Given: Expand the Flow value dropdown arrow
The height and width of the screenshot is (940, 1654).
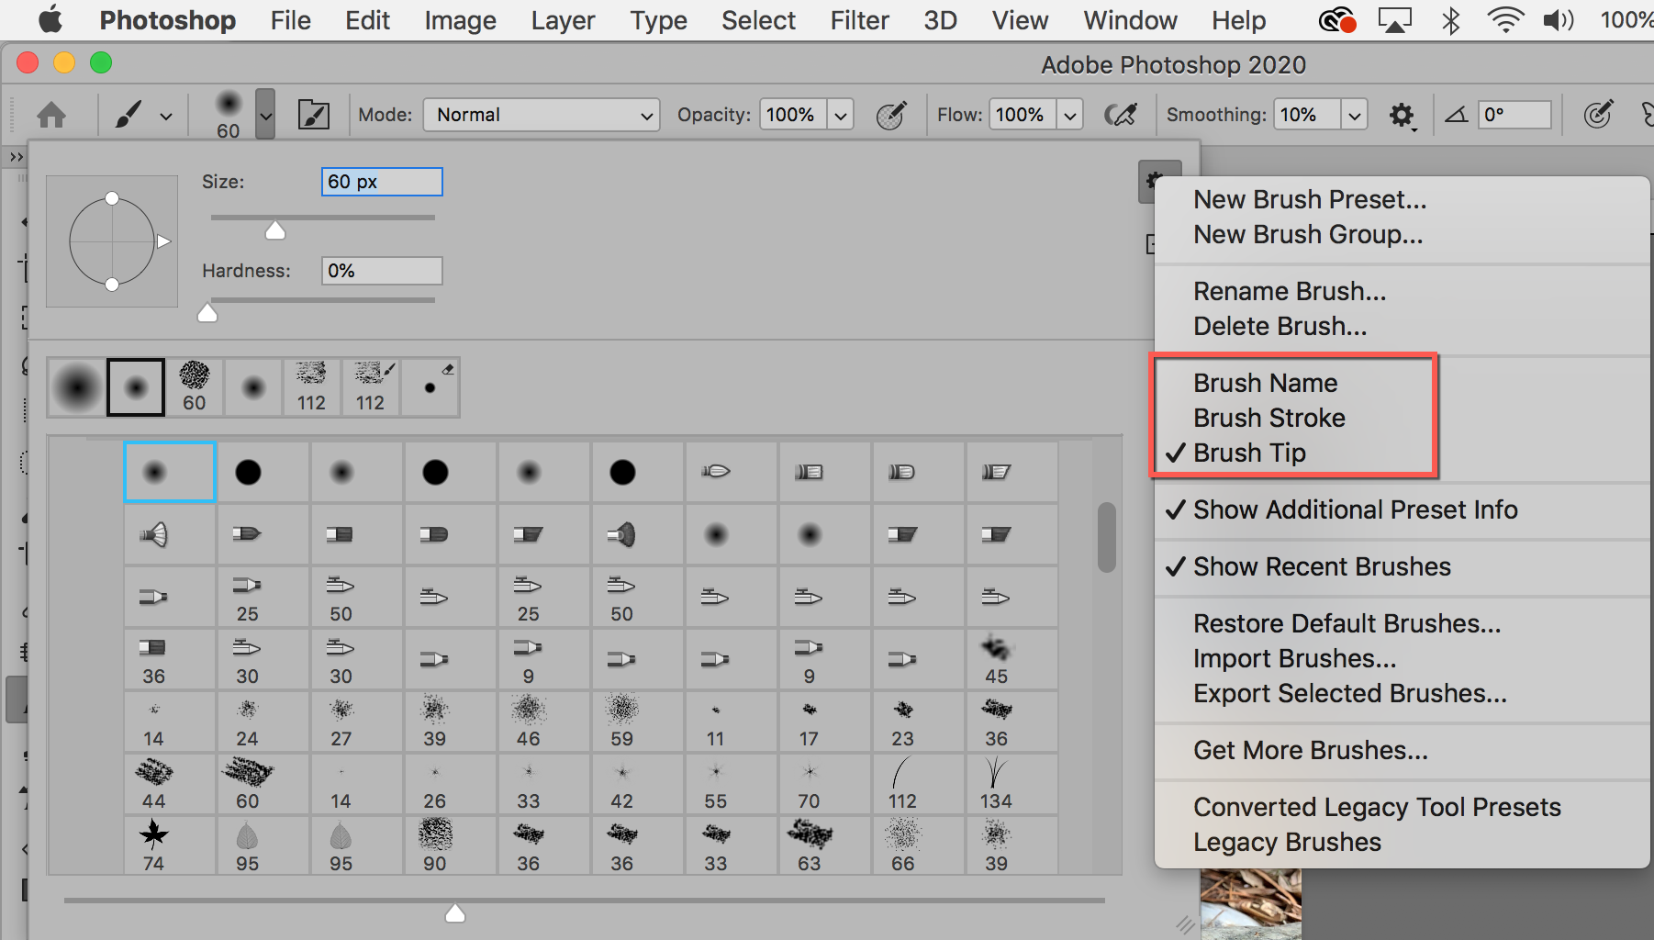Looking at the screenshot, I should (1069, 115).
